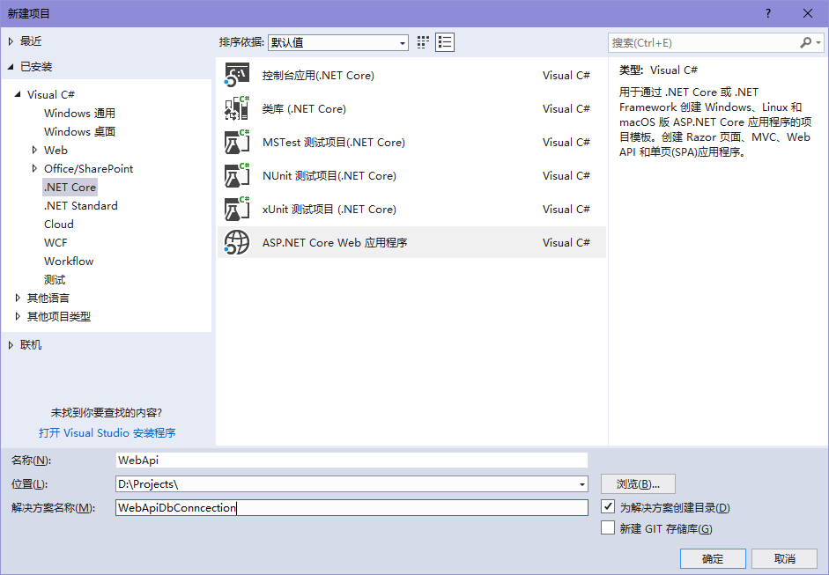Image resolution: width=829 pixels, height=575 pixels.
Task: Expand the 最近 section
Action: (x=11, y=41)
